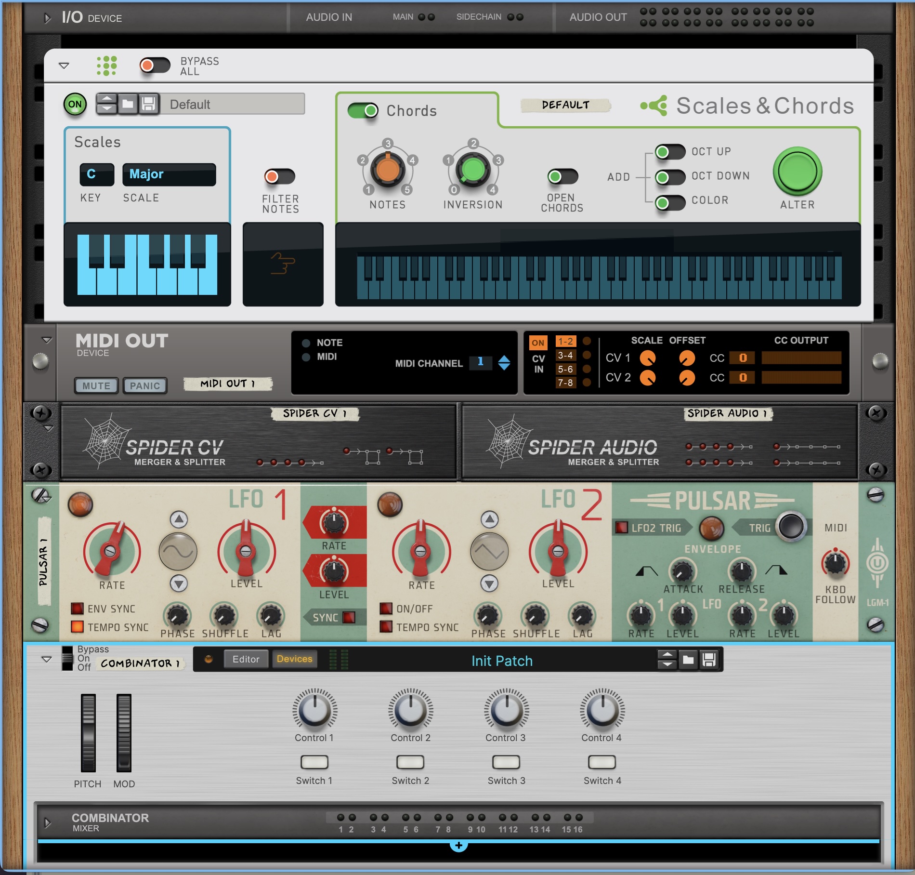Click the MUTE button on MIDI Out

pos(96,386)
